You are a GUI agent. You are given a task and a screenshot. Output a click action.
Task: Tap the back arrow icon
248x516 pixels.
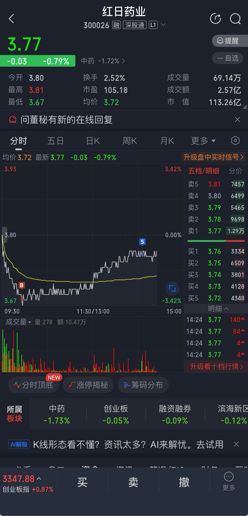(12, 19)
